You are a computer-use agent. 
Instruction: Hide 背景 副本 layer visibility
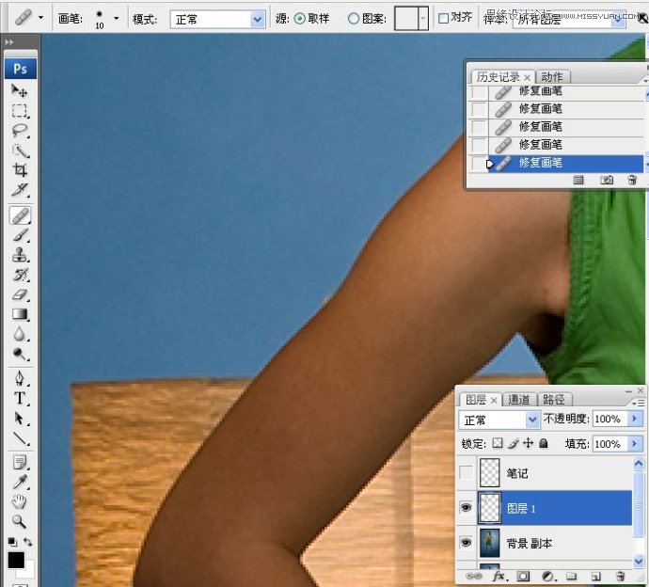tap(466, 542)
